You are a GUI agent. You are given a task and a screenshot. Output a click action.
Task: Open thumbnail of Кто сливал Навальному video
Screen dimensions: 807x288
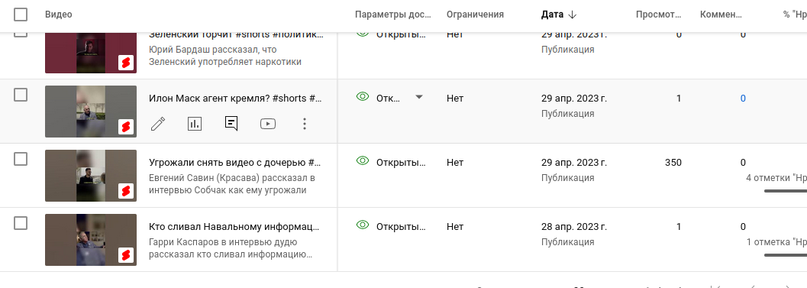pyautogui.click(x=91, y=240)
